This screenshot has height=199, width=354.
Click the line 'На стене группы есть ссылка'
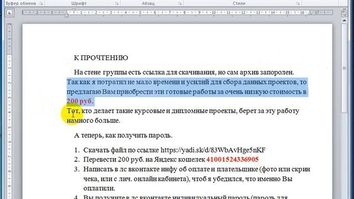184,72
